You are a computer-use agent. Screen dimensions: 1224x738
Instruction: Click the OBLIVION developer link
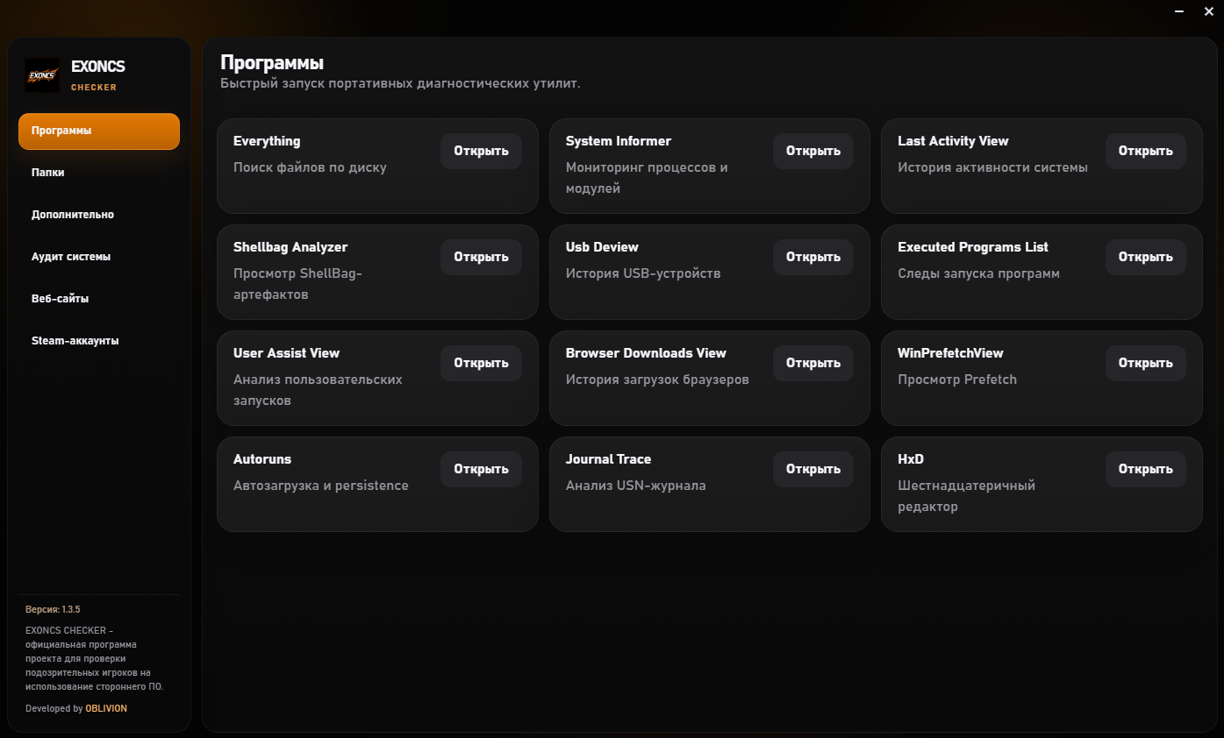[106, 708]
